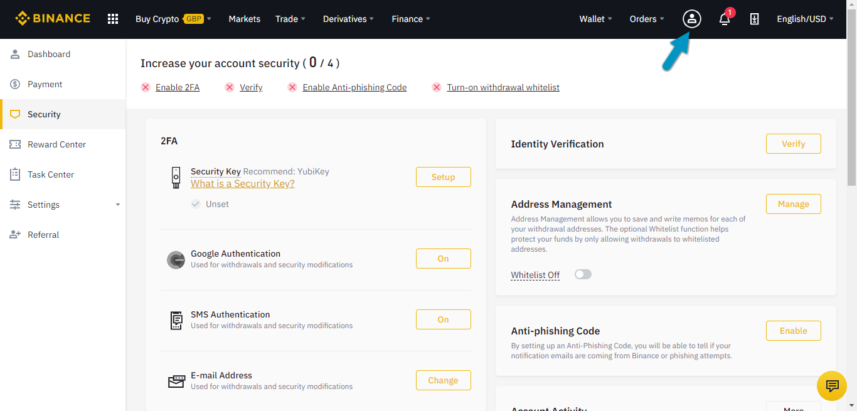Go to Dashboard in sidebar
857x411 pixels.
pyautogui.click(x=63, y=54)
